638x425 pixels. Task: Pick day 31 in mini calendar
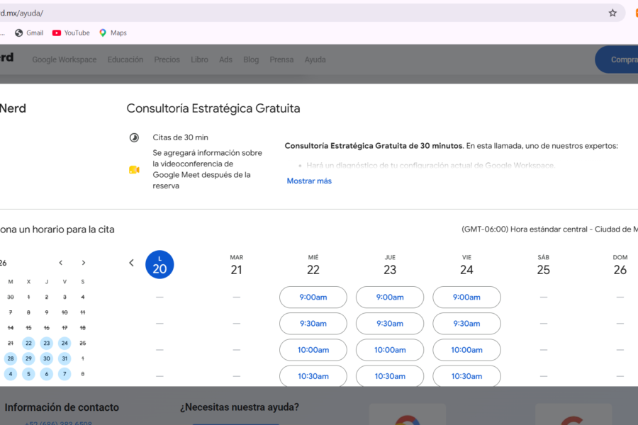click(65, 358)
